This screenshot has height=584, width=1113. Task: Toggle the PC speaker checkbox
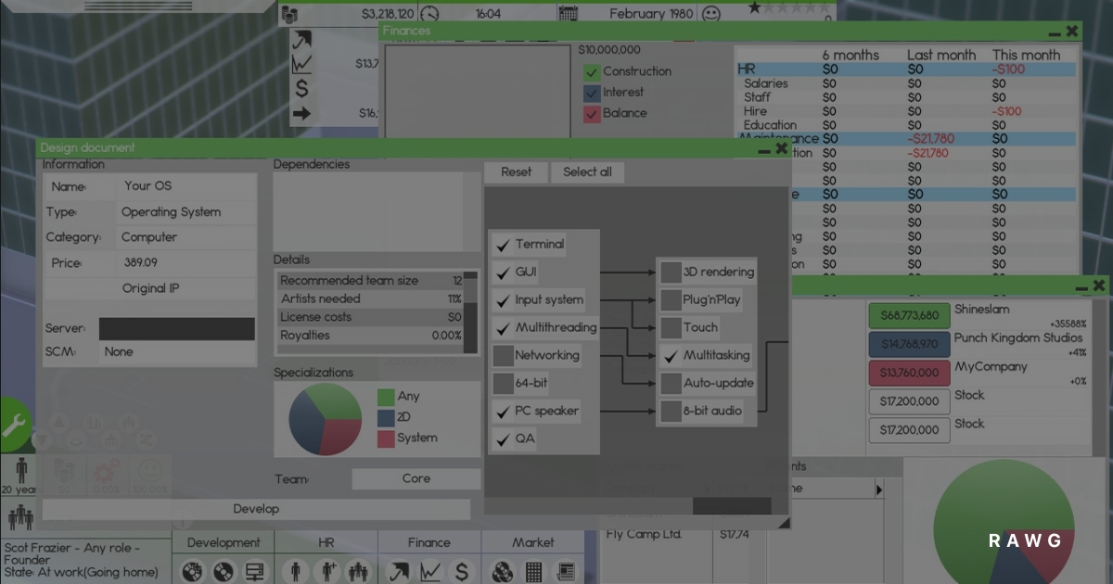coord(504,411)
